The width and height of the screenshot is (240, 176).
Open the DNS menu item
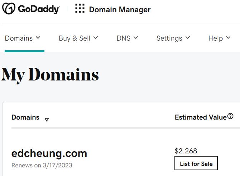point(128,38)
